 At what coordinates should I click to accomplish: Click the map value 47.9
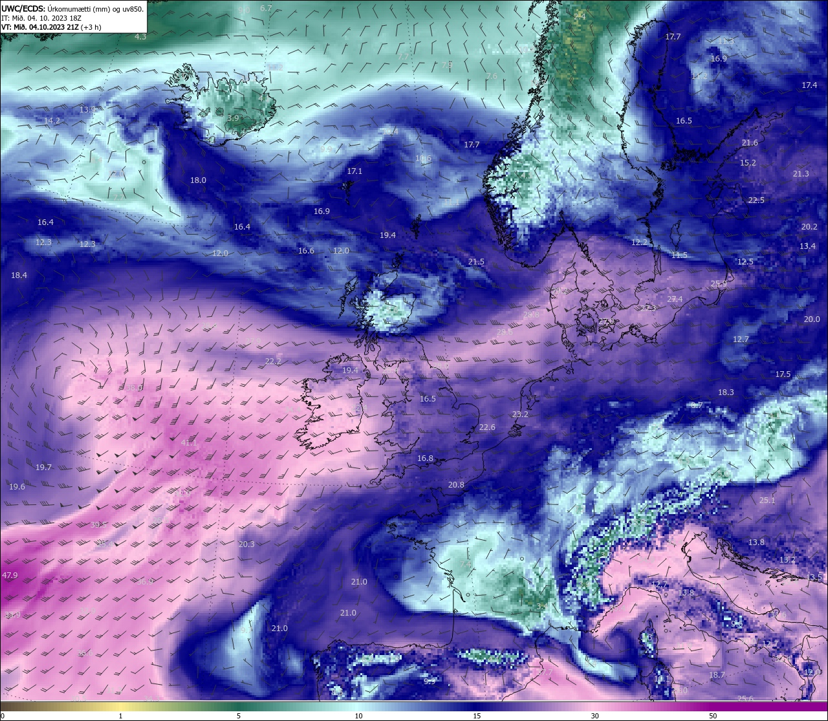pos(10,575)
